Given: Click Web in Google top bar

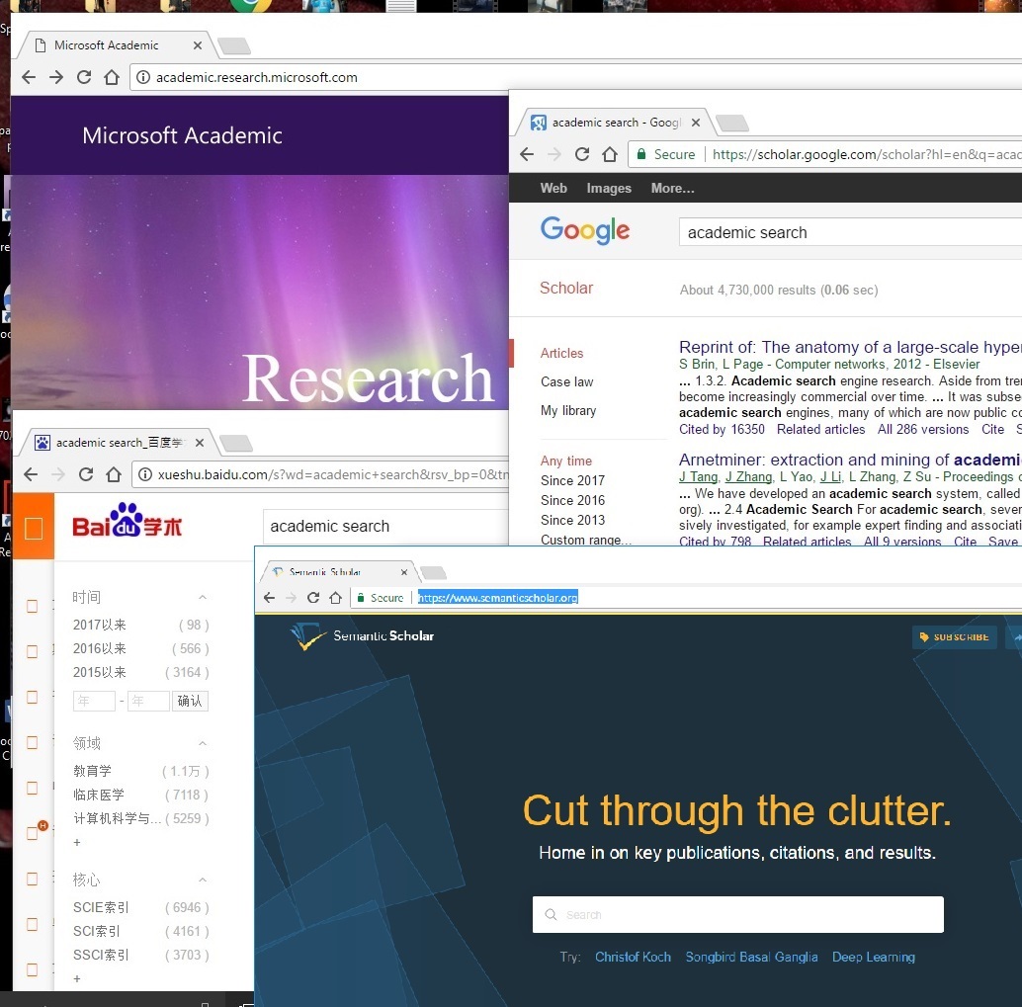Looking at the screenshot, I should [554, 189].
